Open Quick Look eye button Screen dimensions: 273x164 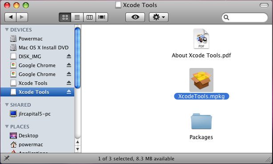[135, 17]
